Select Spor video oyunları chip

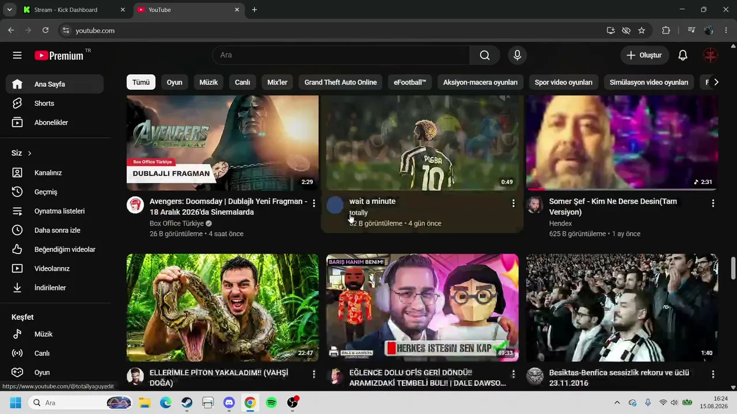564,82
